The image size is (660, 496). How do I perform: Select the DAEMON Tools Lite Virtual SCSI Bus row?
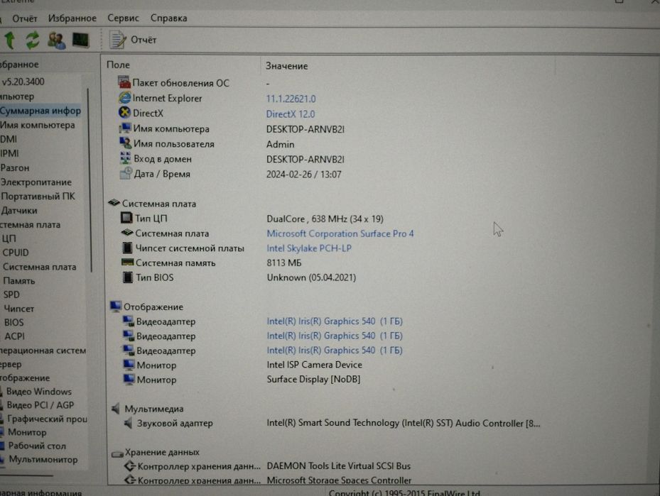point(338,465)
